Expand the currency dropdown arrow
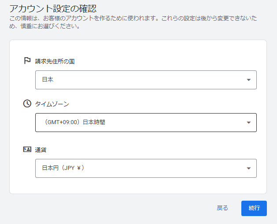 tap(248, 168)
